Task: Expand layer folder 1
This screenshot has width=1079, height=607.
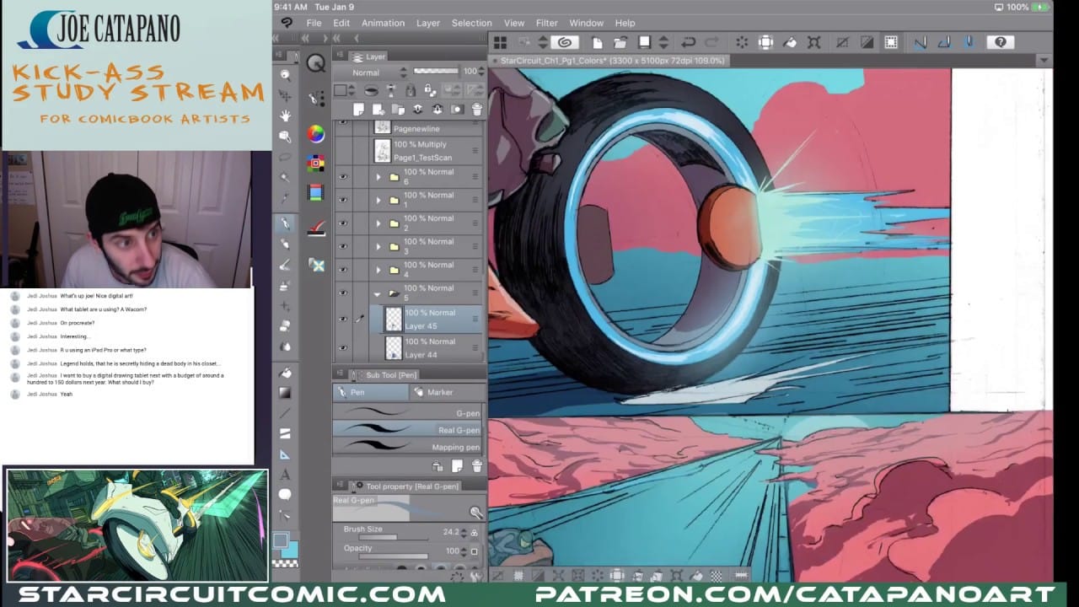Action: (x=378, y=201)
